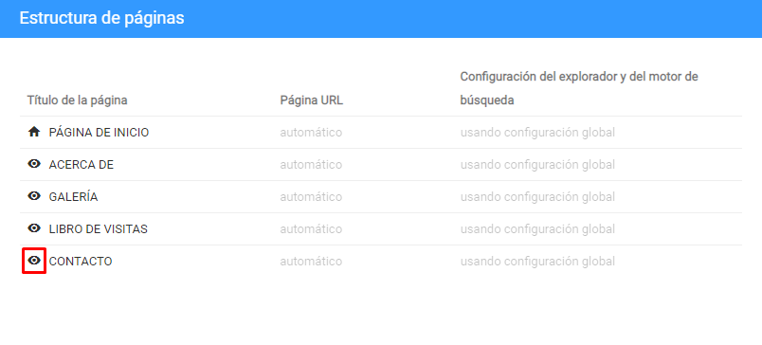Select the ACERCA DE page title
The height and width of the screenshot is (345, 762).
pyautogui.click(x=82, y=165)
